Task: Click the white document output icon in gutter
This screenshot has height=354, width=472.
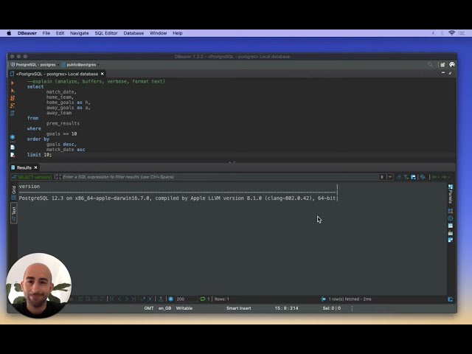Action: coord(13,147)
